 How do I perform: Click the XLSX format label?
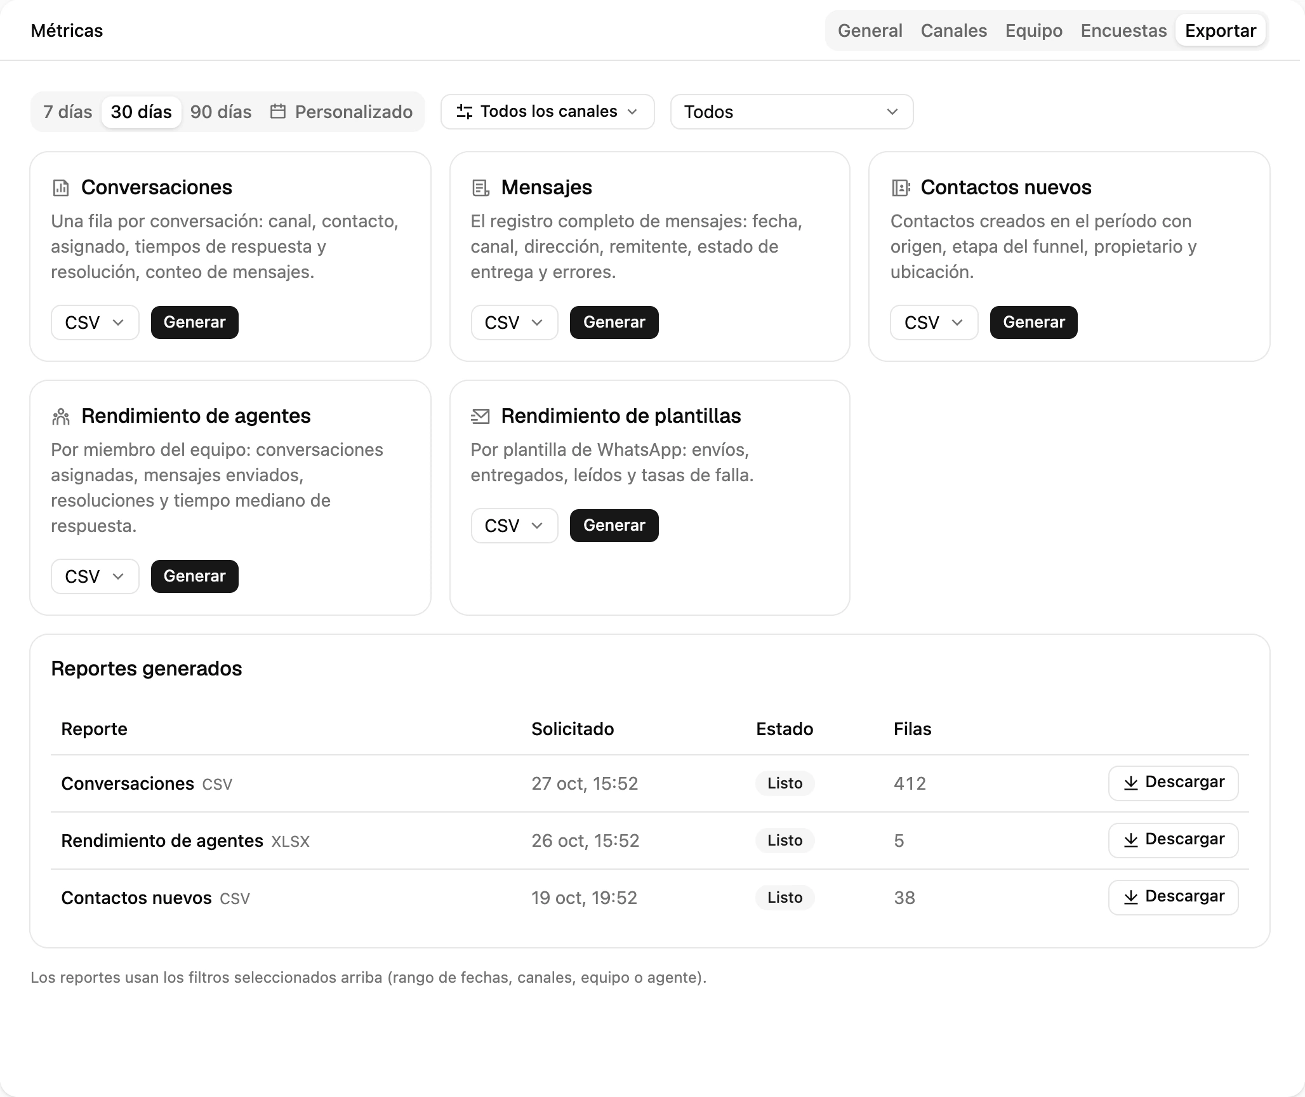click(x=291, y=842)
